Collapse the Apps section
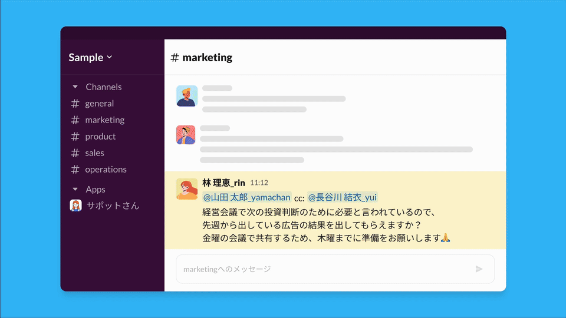This screenshot has height=318, width=566. tap(75, 189)
